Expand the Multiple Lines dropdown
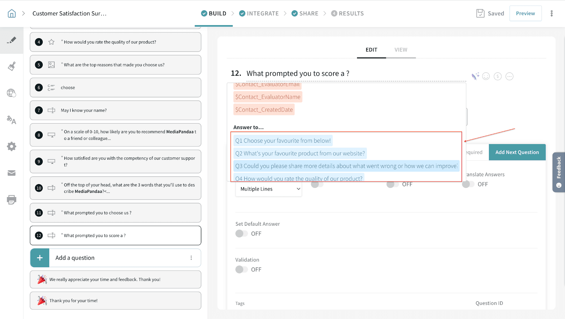Screen dimensions: 565x319 268,189
